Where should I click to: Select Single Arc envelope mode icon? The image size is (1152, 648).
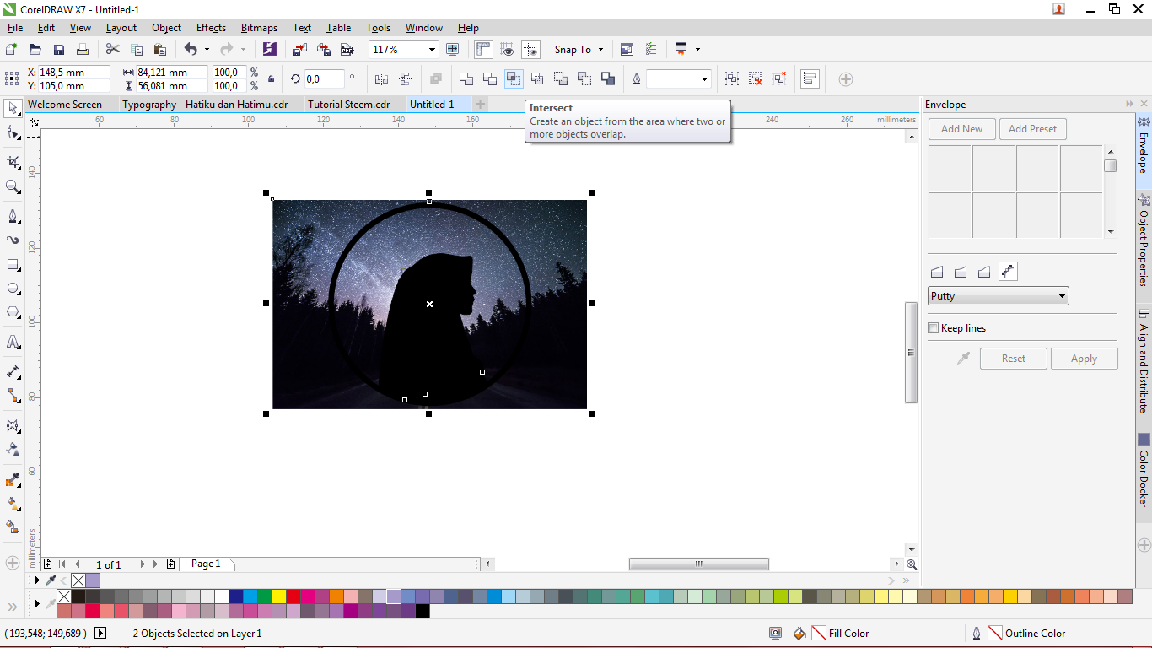coord(961,272)
